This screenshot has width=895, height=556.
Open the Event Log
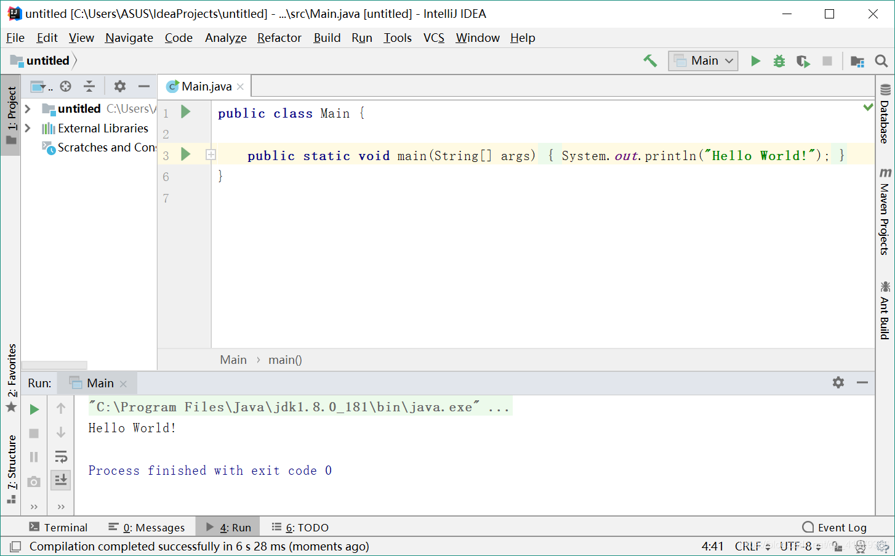click(x=835, y=527)
